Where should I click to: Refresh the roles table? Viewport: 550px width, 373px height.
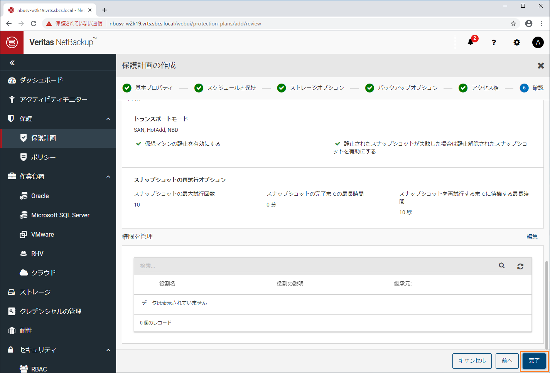click(520, 266)
